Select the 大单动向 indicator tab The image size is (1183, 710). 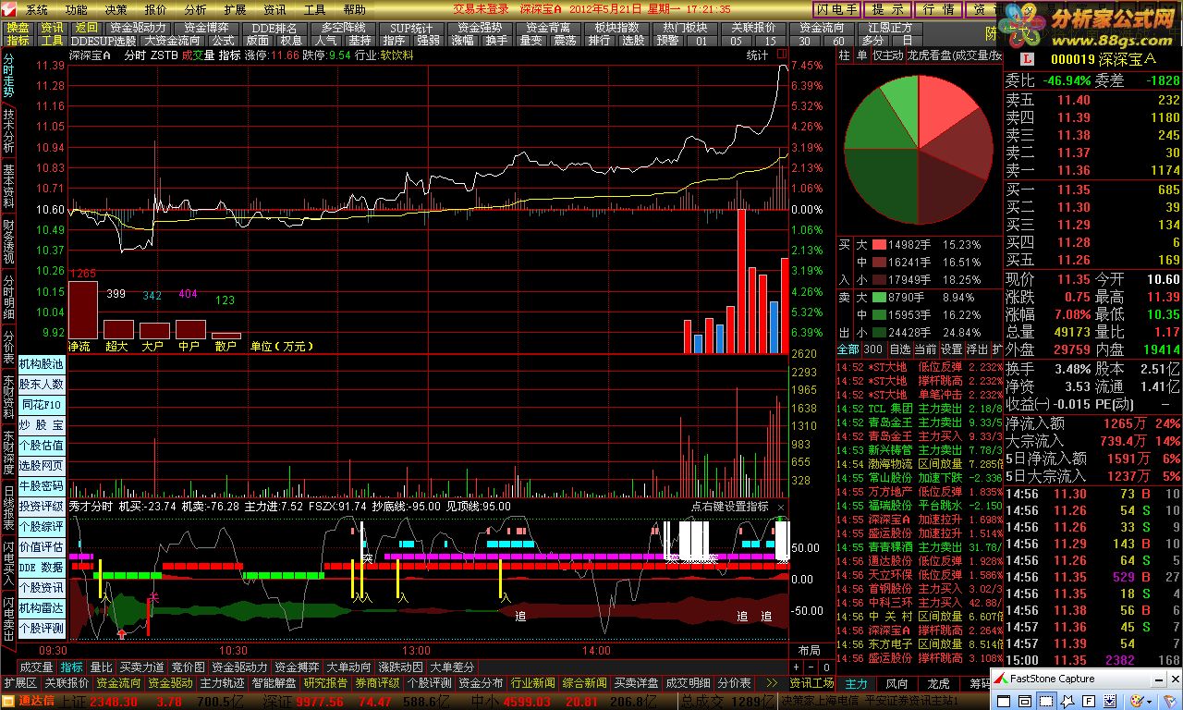348,667
